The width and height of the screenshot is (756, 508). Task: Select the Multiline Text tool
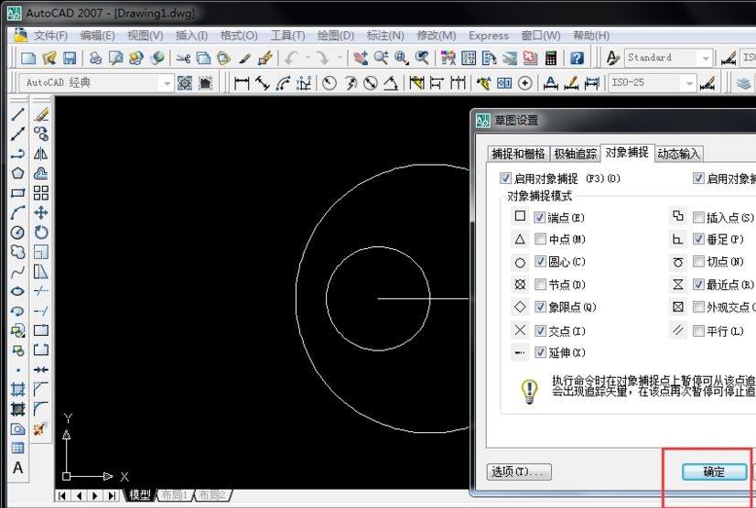[x=17, y=468]
